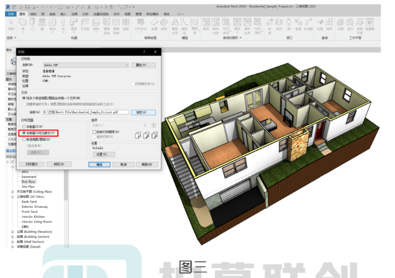Screen dimensions: 395x278
Task: Toggle Print to file (打印到文件) checkbox
Action: (133, 84)
